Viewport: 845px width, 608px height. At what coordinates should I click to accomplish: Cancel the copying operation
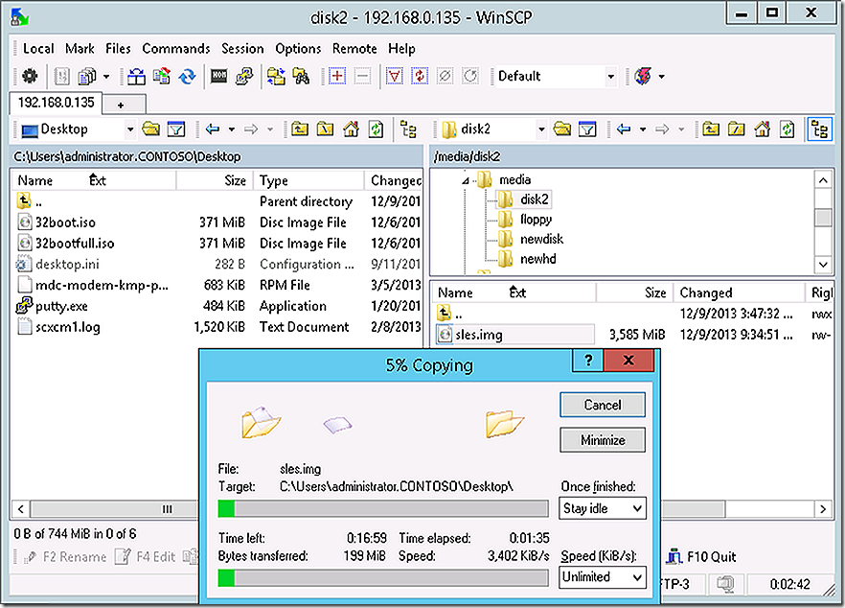(x=603, y=405)
